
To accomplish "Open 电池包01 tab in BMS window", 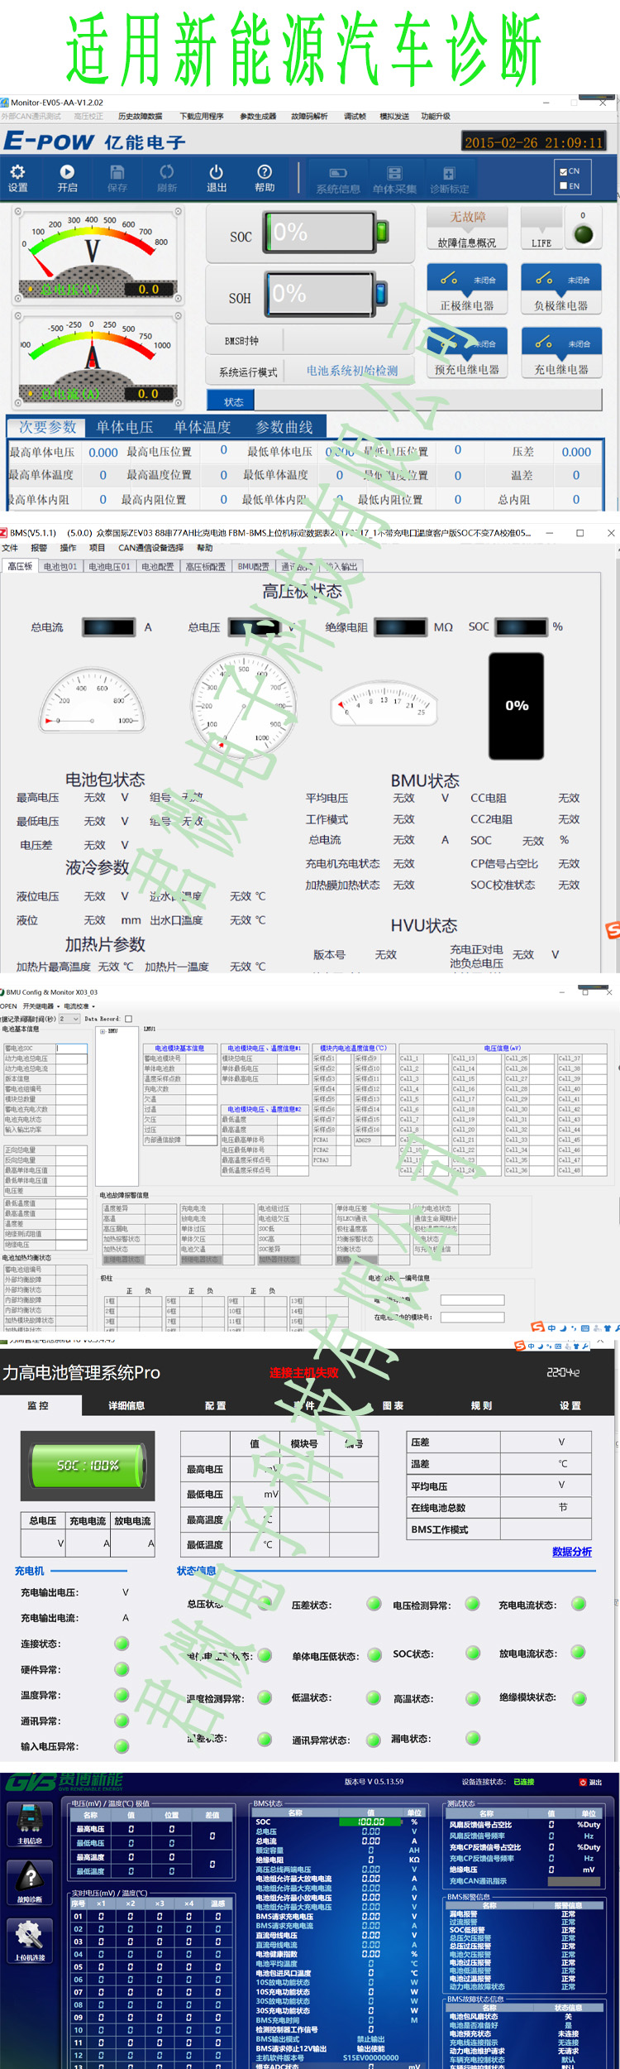I will point(60,567).
